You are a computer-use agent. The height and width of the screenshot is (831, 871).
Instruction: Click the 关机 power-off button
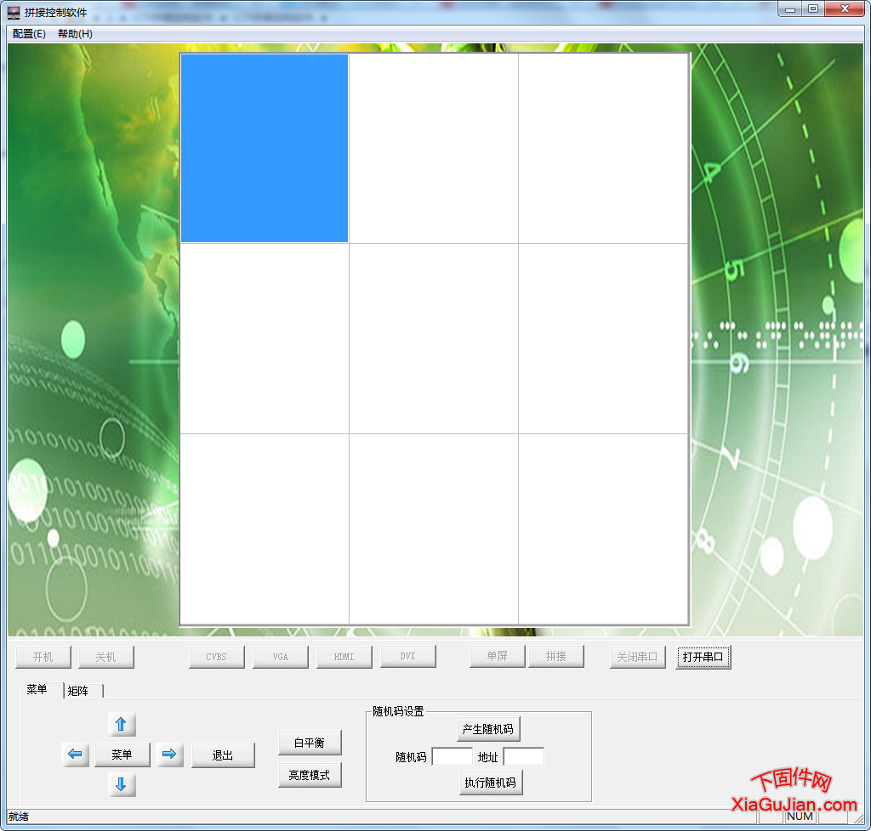tap(106, 658)
